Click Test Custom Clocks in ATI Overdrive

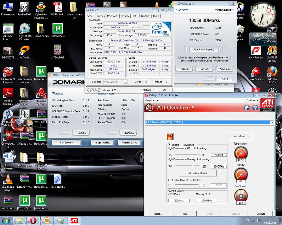198,173
